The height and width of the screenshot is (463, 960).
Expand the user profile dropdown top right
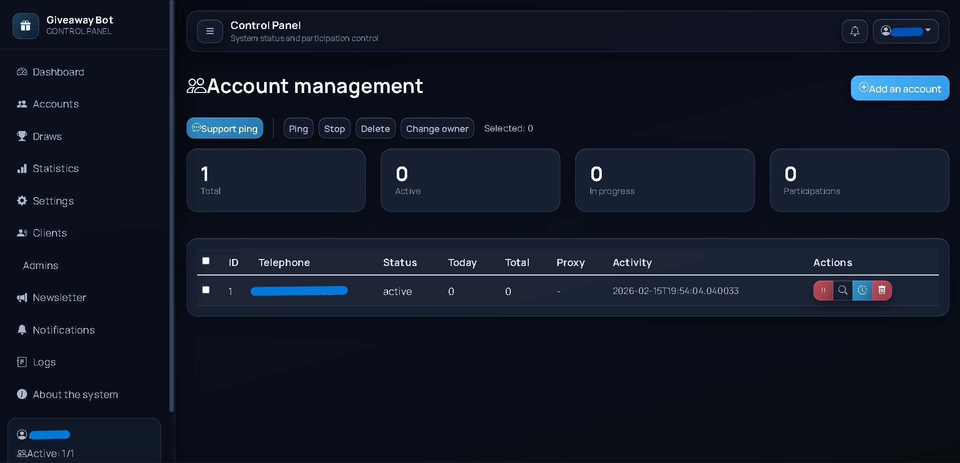coord(905,31)
